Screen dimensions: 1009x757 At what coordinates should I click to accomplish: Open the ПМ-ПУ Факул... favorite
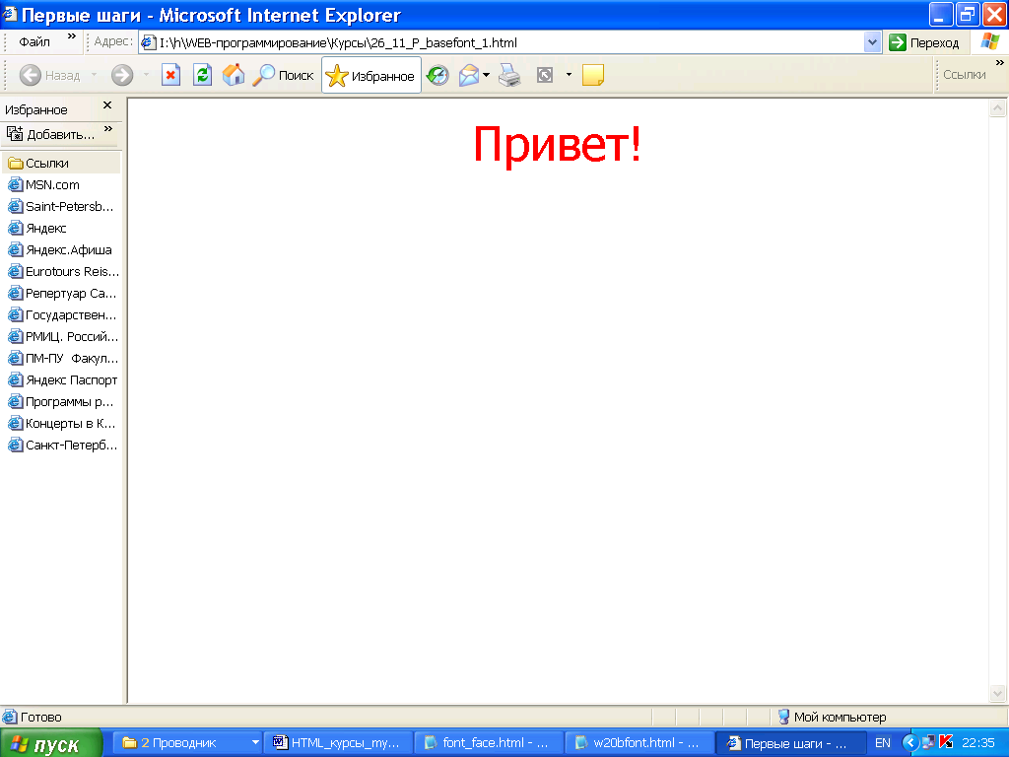pos(62,359)
